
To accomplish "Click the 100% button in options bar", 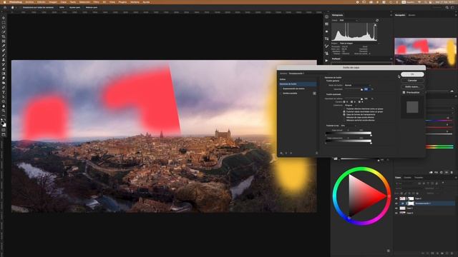I will click(62, 7).
